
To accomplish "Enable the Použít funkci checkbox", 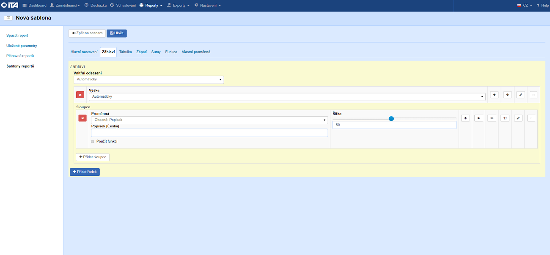I will click(93, 141).
